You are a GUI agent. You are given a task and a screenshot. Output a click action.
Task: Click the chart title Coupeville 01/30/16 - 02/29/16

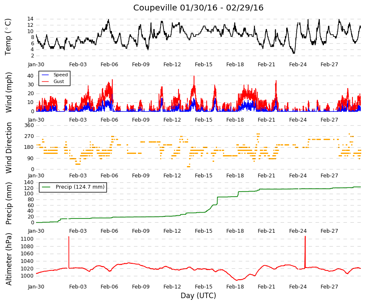198,8
